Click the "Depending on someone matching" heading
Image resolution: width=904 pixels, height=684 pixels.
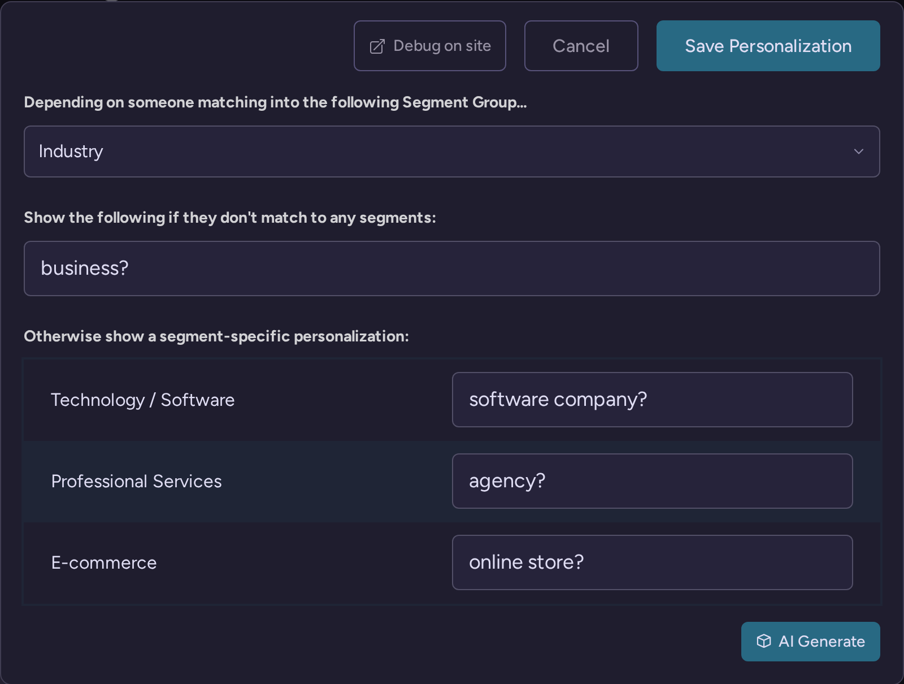275,102
